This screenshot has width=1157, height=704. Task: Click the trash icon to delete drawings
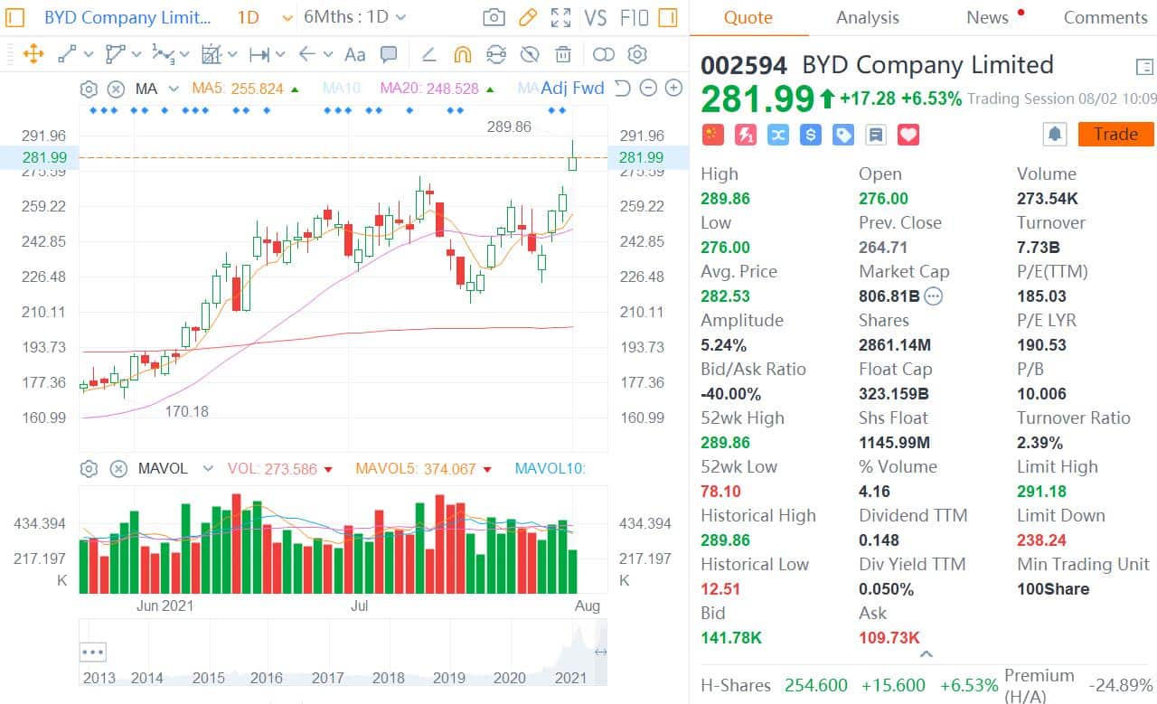563,54
